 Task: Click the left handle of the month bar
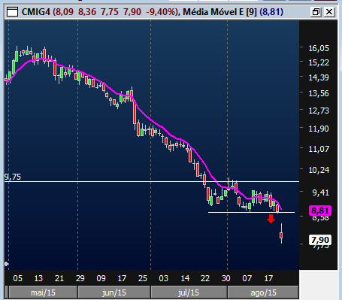coord(7,292)
